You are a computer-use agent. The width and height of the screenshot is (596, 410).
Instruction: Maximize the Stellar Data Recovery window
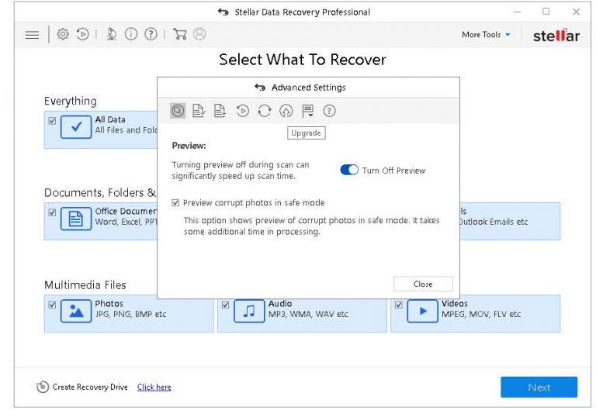point(546,12)
